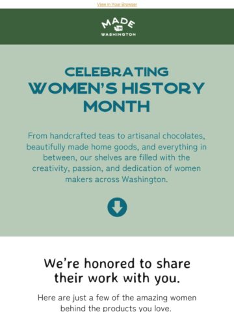Image resolution: width=234 pixels, height=312 pixels.
Task: Click the beautifully made home goods line
Action: tap(116, 147)
